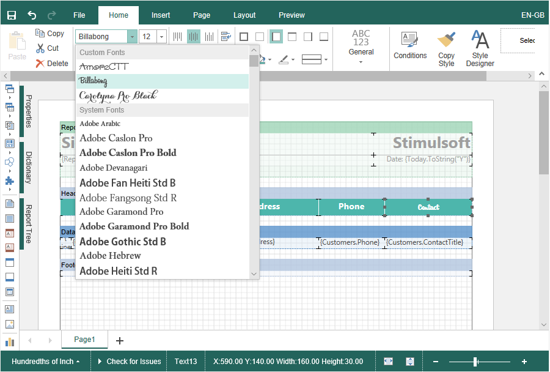The height and width of the screenshot is (372, 550).
Task: Open the Dictionary side panel
Action: (x=28, y=168)
